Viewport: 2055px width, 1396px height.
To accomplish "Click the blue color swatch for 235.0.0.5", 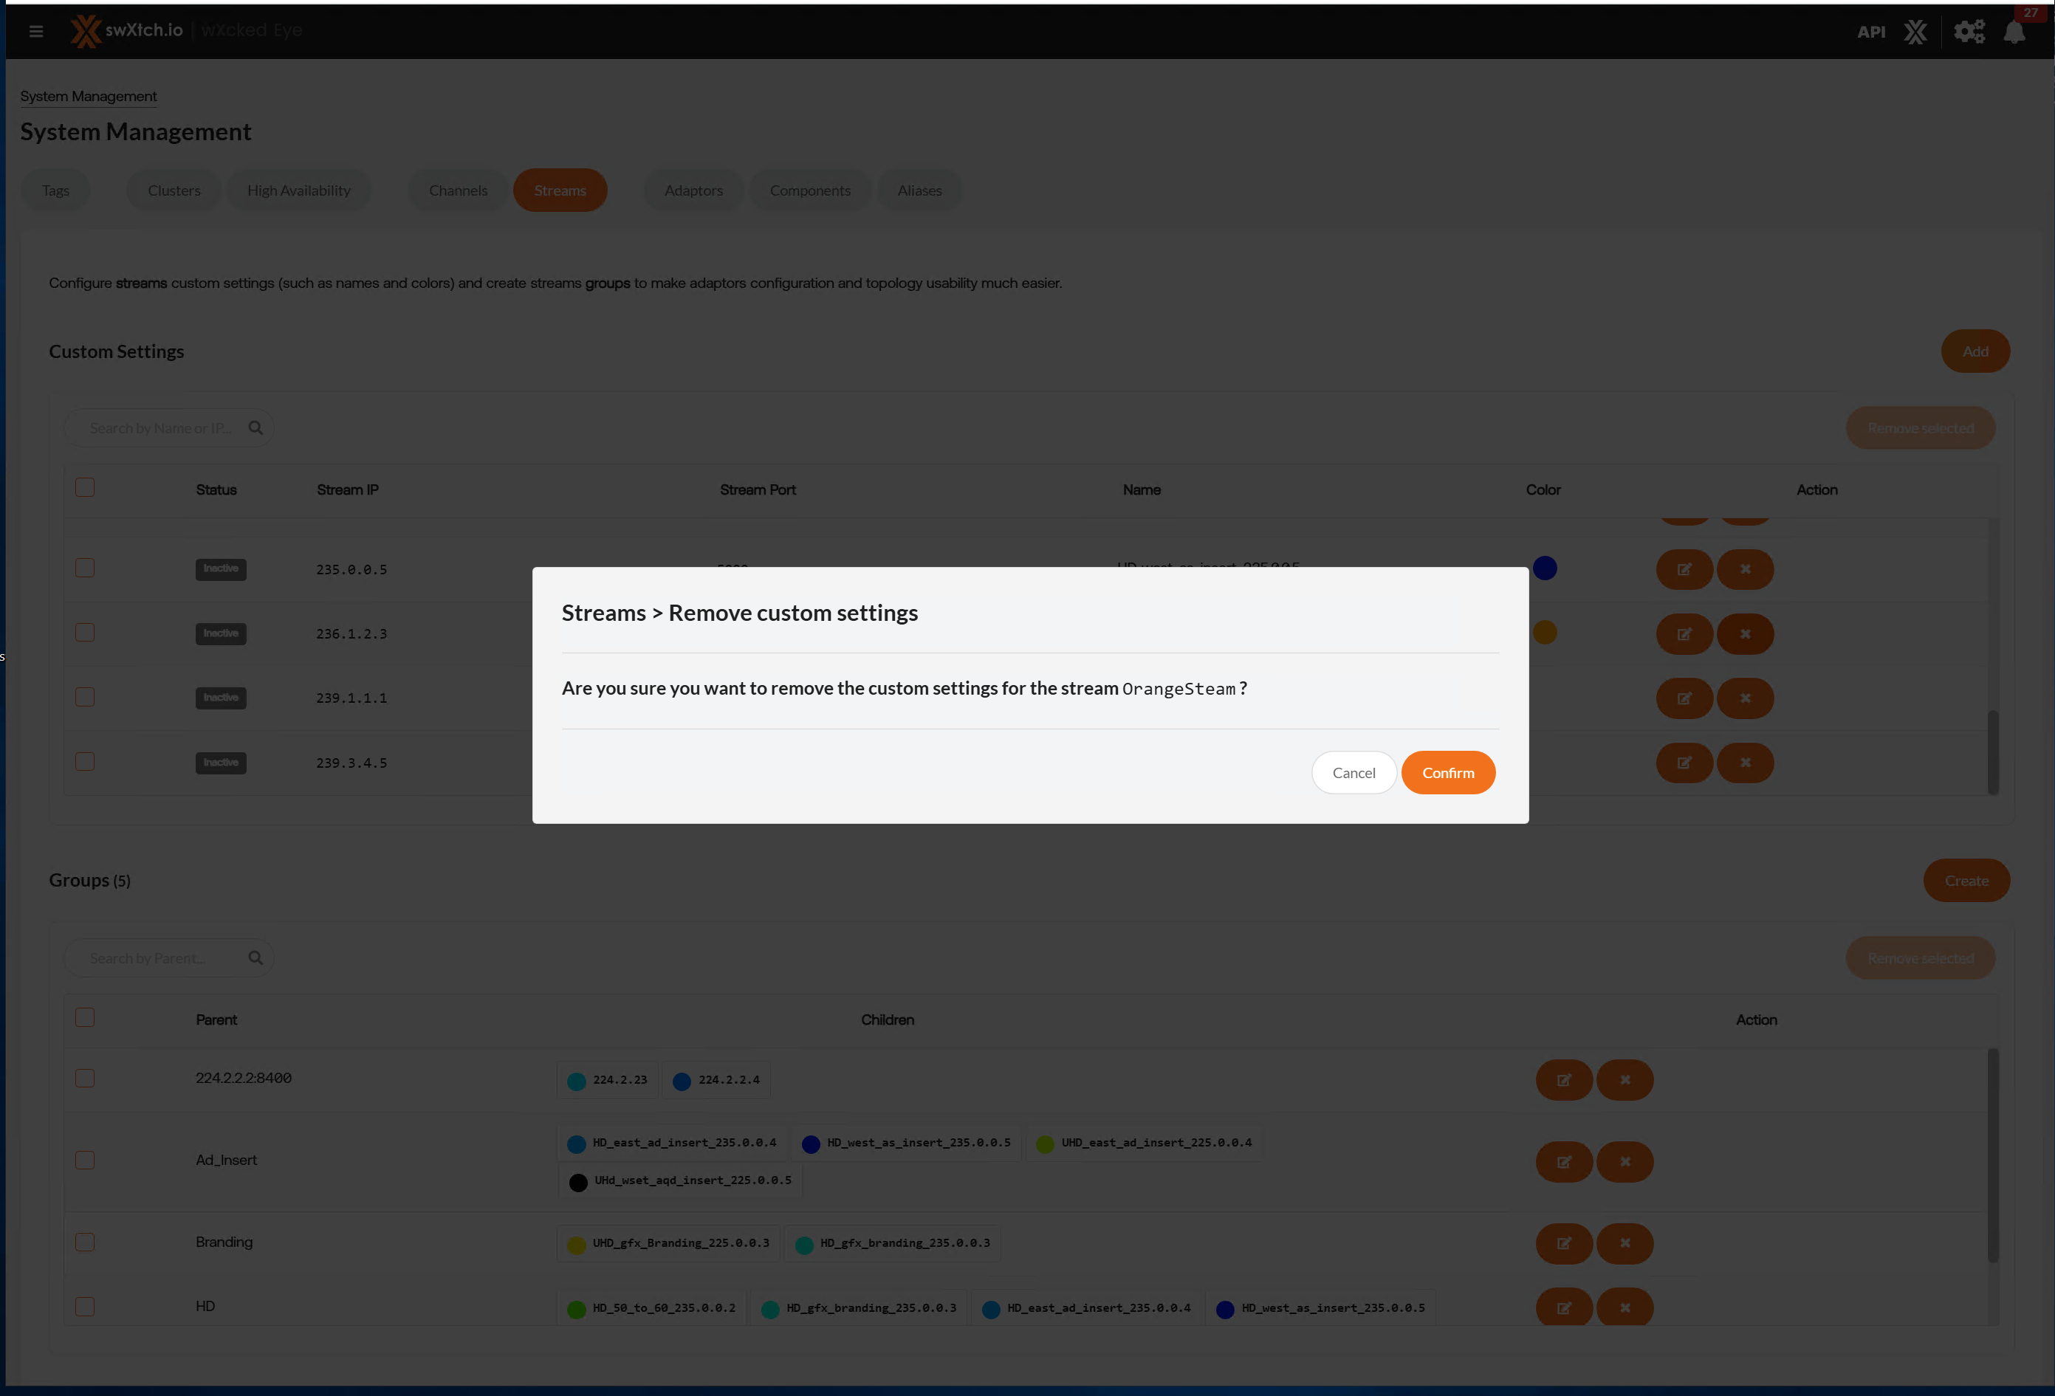I will pos(1544,568).
